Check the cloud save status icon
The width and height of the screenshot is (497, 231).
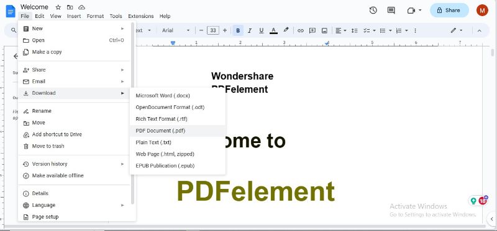pyautogui.click(x=81, y=7)
